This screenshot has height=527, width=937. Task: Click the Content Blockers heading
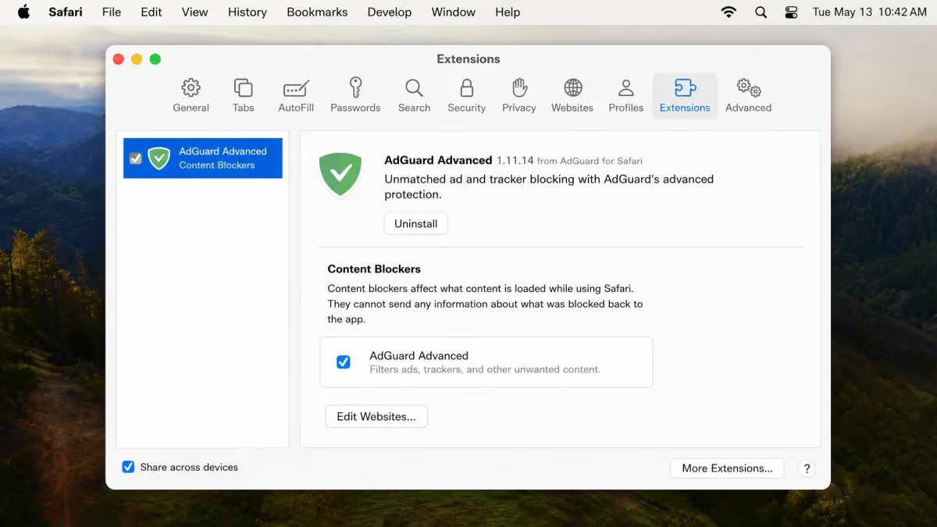(374, 269)
